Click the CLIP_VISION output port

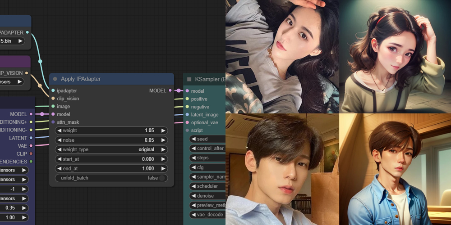click(x=27, y=73)
